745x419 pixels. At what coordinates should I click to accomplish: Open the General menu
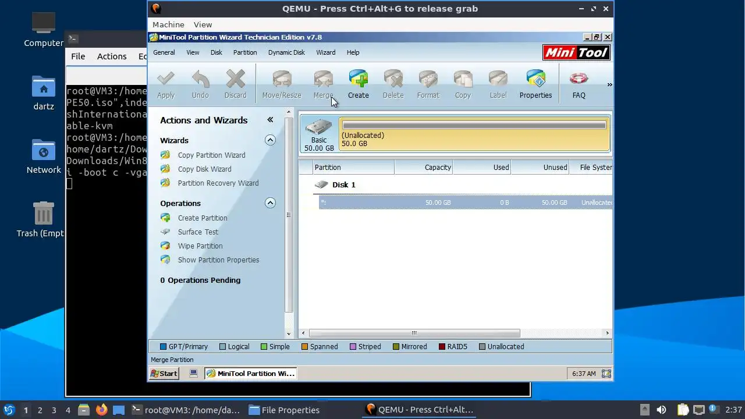(164, 52)
